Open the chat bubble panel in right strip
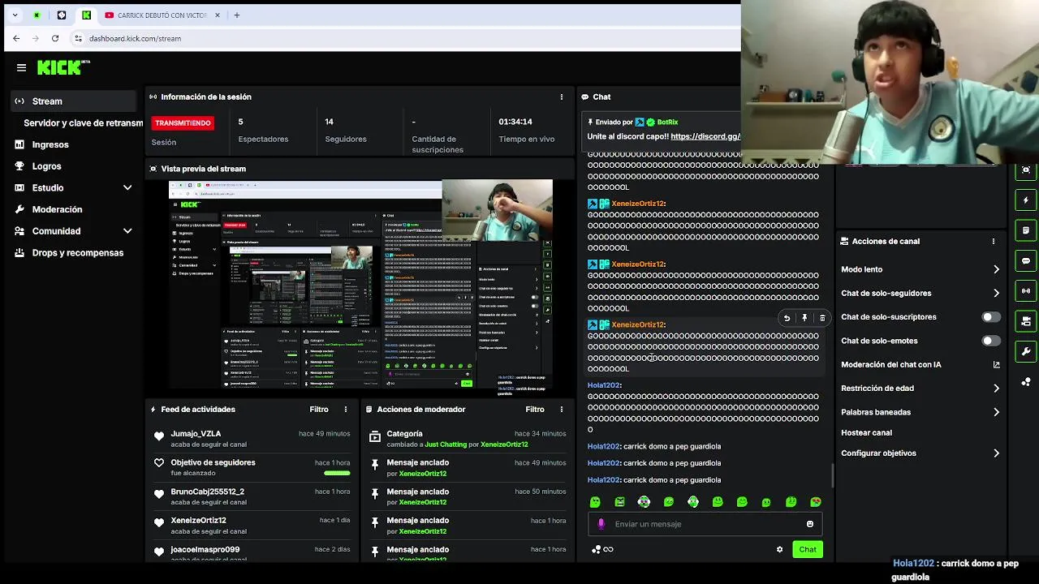 click(x=1026, y=261)
